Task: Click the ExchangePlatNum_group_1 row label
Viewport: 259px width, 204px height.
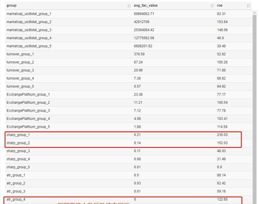Action: pos(28,95)
